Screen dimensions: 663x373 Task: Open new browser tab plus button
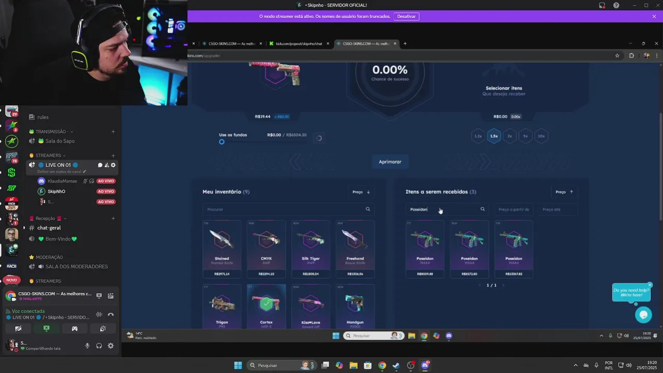point(405,44)
